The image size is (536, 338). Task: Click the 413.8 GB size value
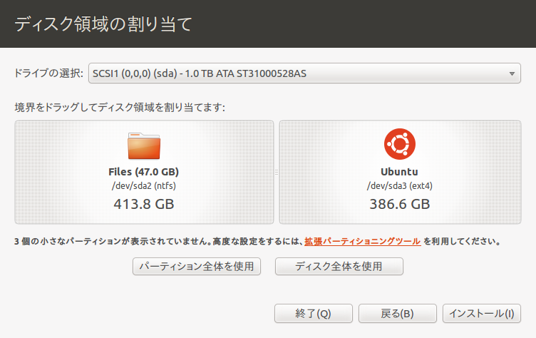point(144,204)
